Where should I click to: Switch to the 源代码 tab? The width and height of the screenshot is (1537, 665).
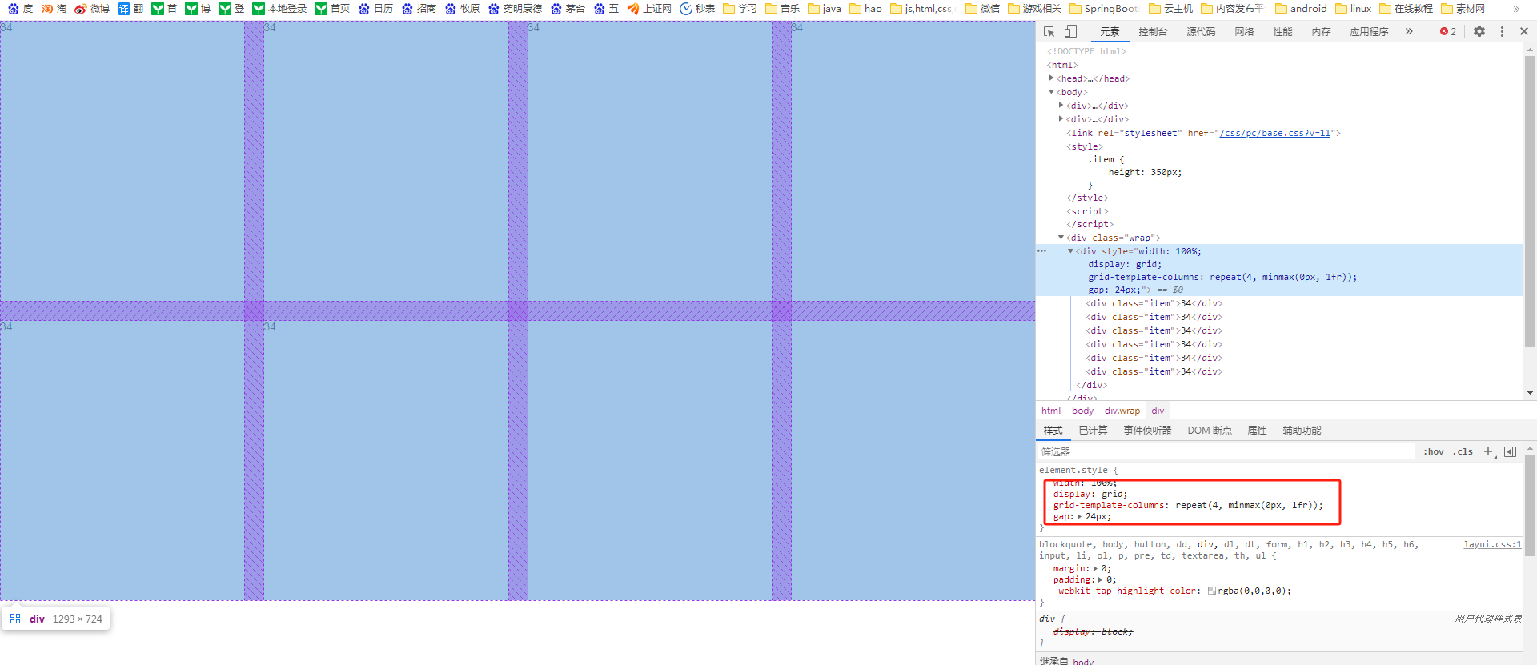pos(1201,31)
